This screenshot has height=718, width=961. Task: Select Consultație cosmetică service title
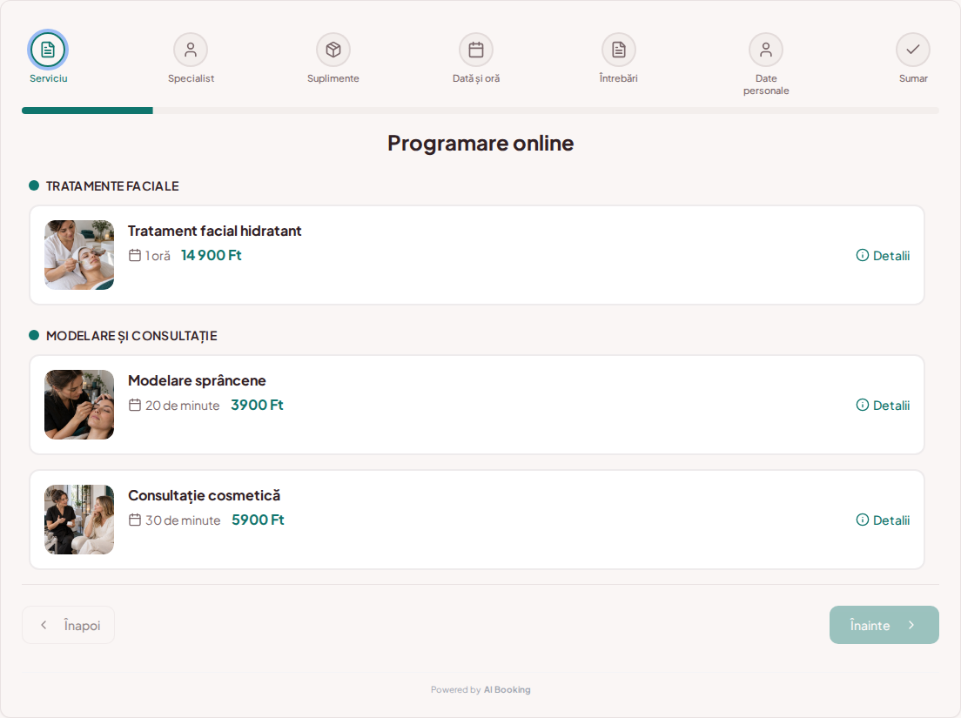[x=204, y=495]
